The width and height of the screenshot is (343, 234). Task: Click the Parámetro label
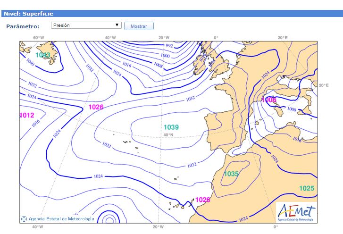(x=23, y=26)
